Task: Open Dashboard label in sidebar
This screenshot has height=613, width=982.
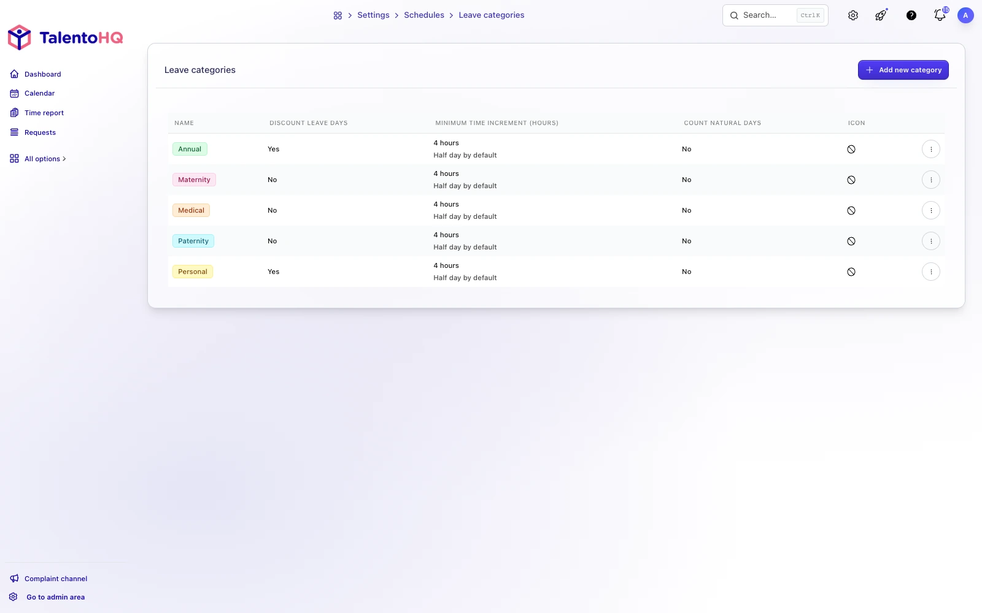Action: coord(43,74)
